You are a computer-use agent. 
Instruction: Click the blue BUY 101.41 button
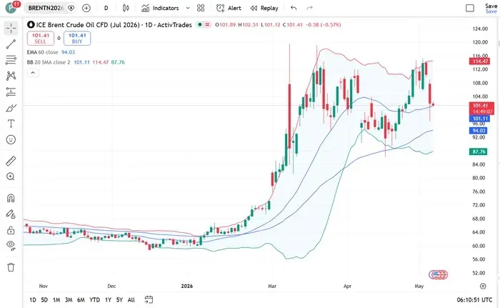[77, 39]
